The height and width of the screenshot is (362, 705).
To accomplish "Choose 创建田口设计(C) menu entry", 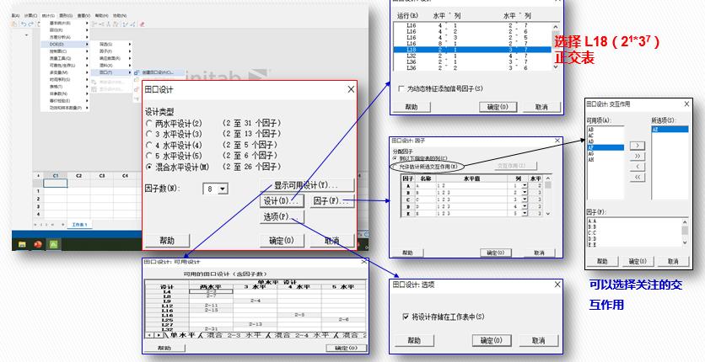I will 159,72.
